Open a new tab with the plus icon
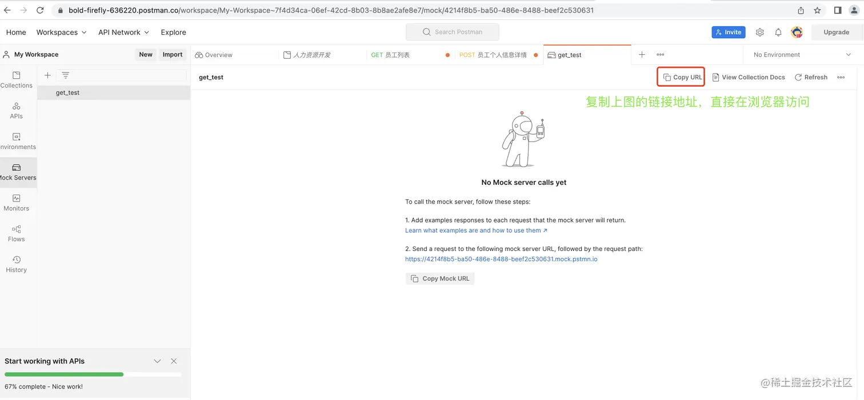Viewport: 864px width, 400px height. (x=642, y=55)
